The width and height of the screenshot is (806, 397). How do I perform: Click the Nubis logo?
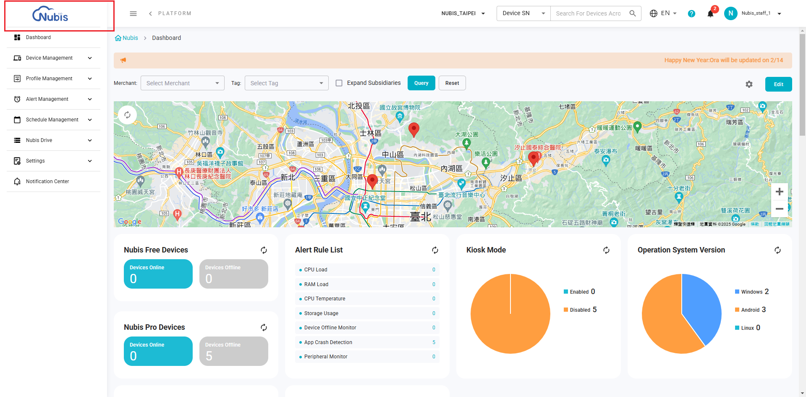click(50, 15)
